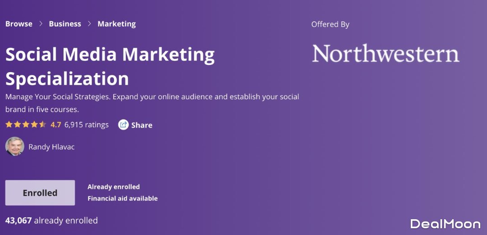The image size is (487, 235).
Task: Click the DealMoon watermark logo
Action: (445, 223)
